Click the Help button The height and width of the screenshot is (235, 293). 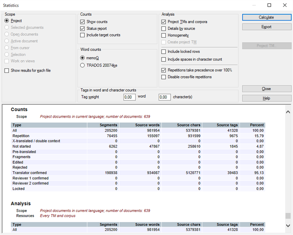(266, 98)
